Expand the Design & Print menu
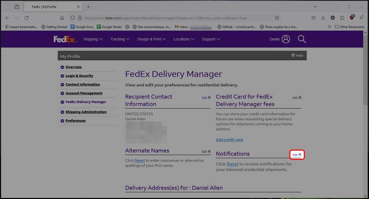369x199 pixels. click(x=151, y=39)
